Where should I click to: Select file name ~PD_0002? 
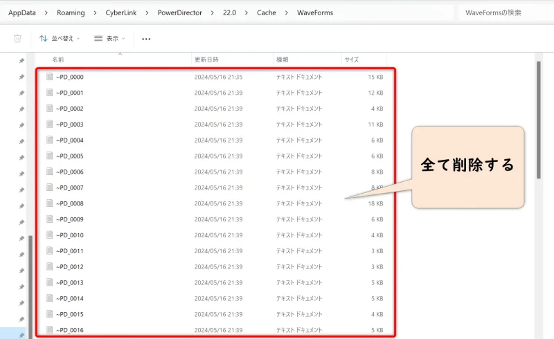click(70, 109)
